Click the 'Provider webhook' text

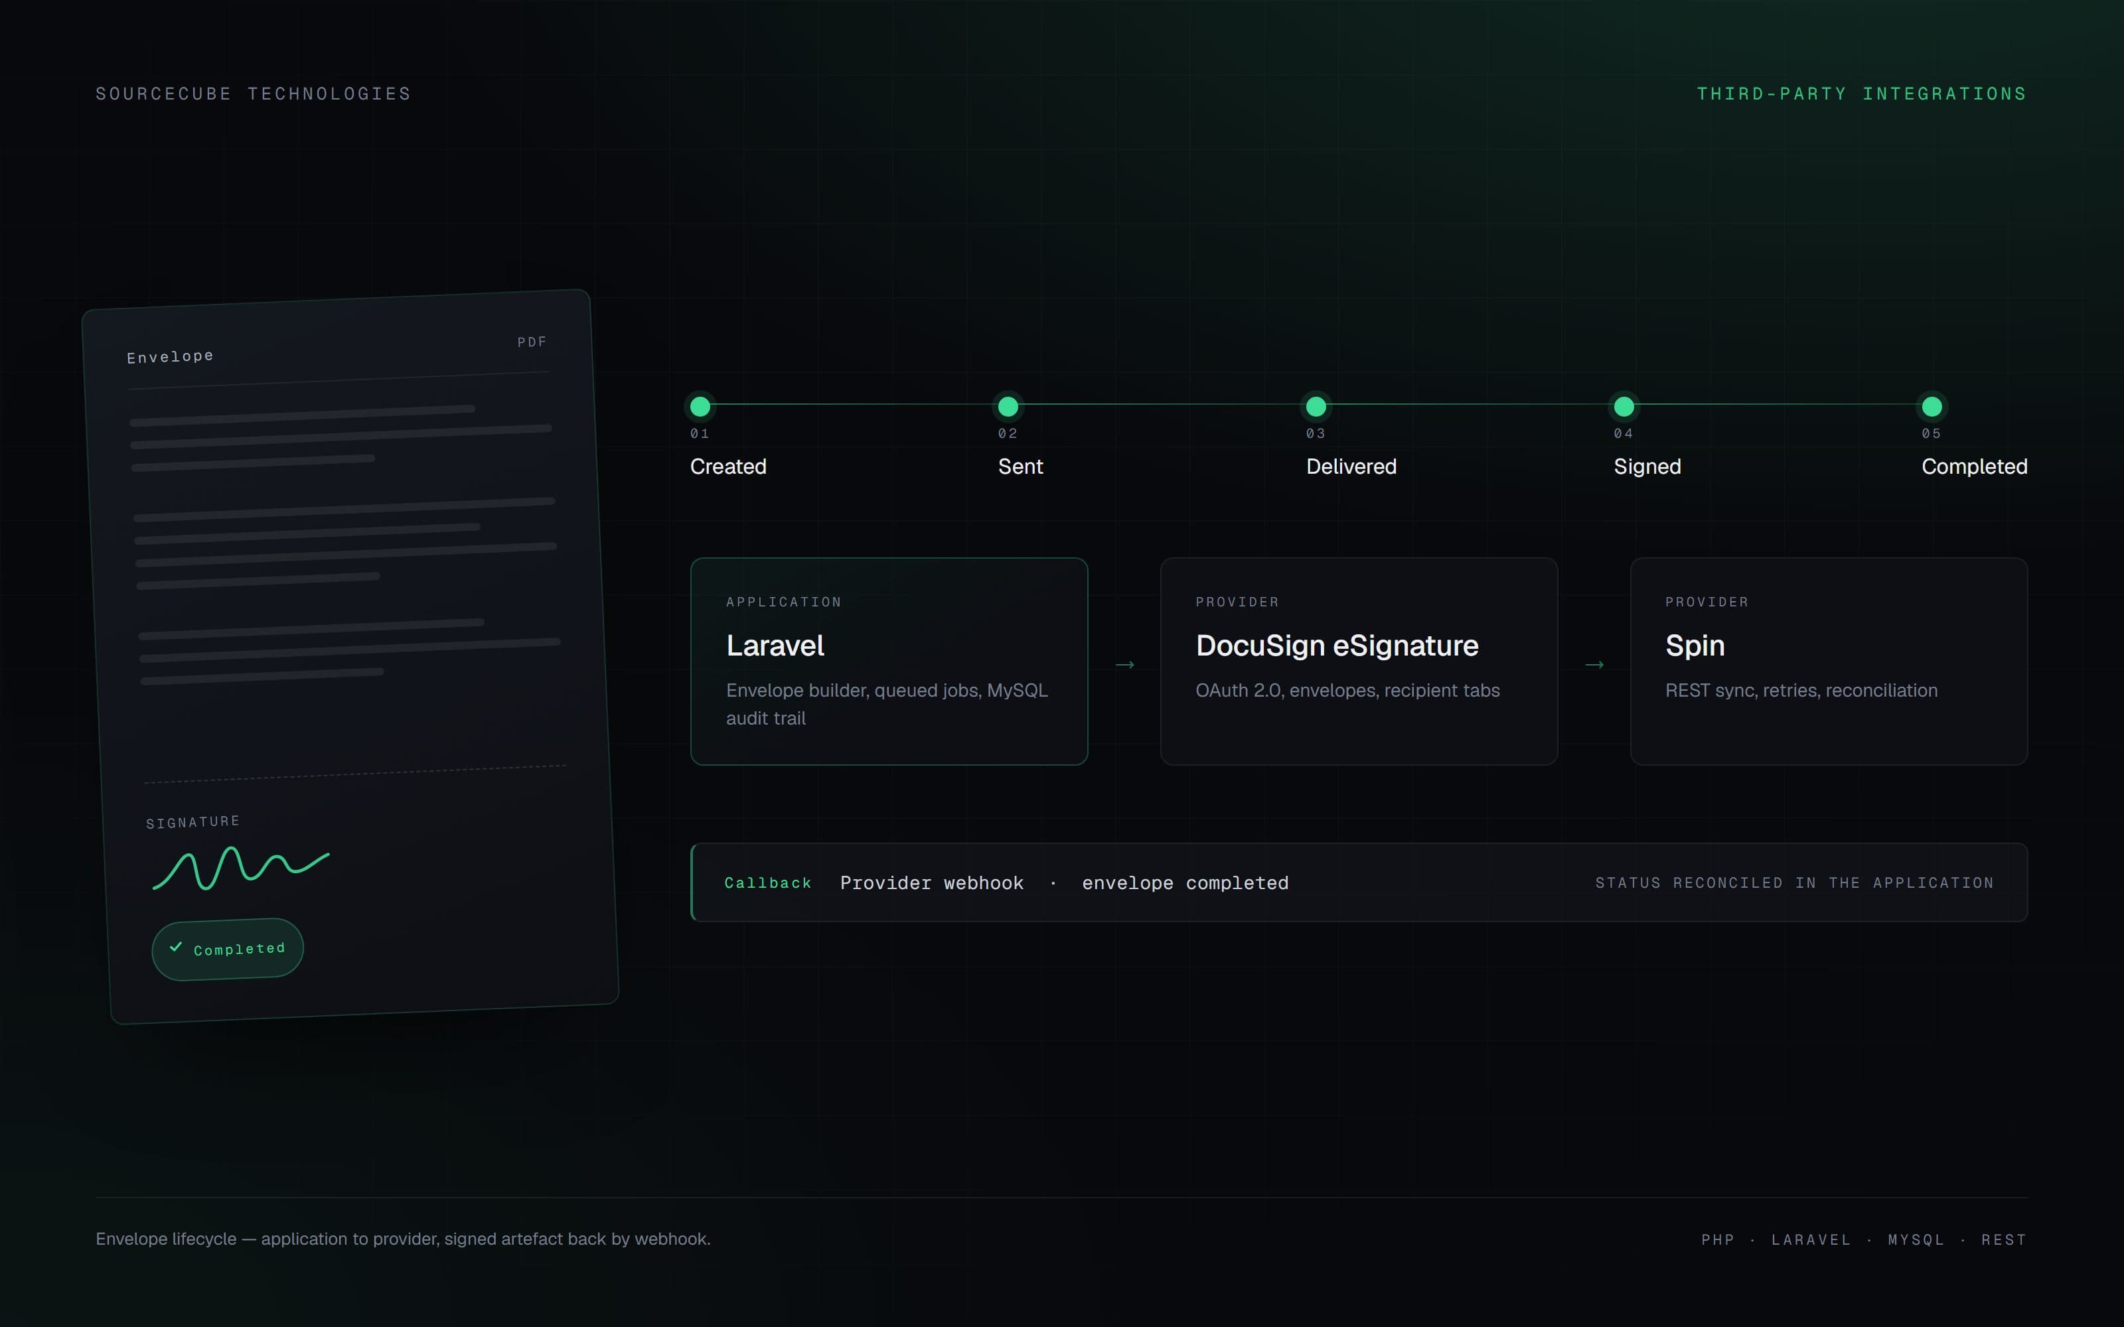[931, 883]
